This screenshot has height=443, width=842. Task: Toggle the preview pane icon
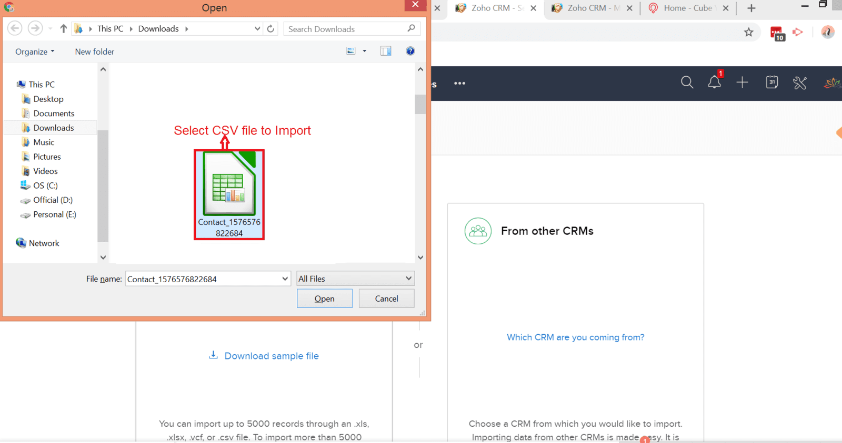pos(386,51)
